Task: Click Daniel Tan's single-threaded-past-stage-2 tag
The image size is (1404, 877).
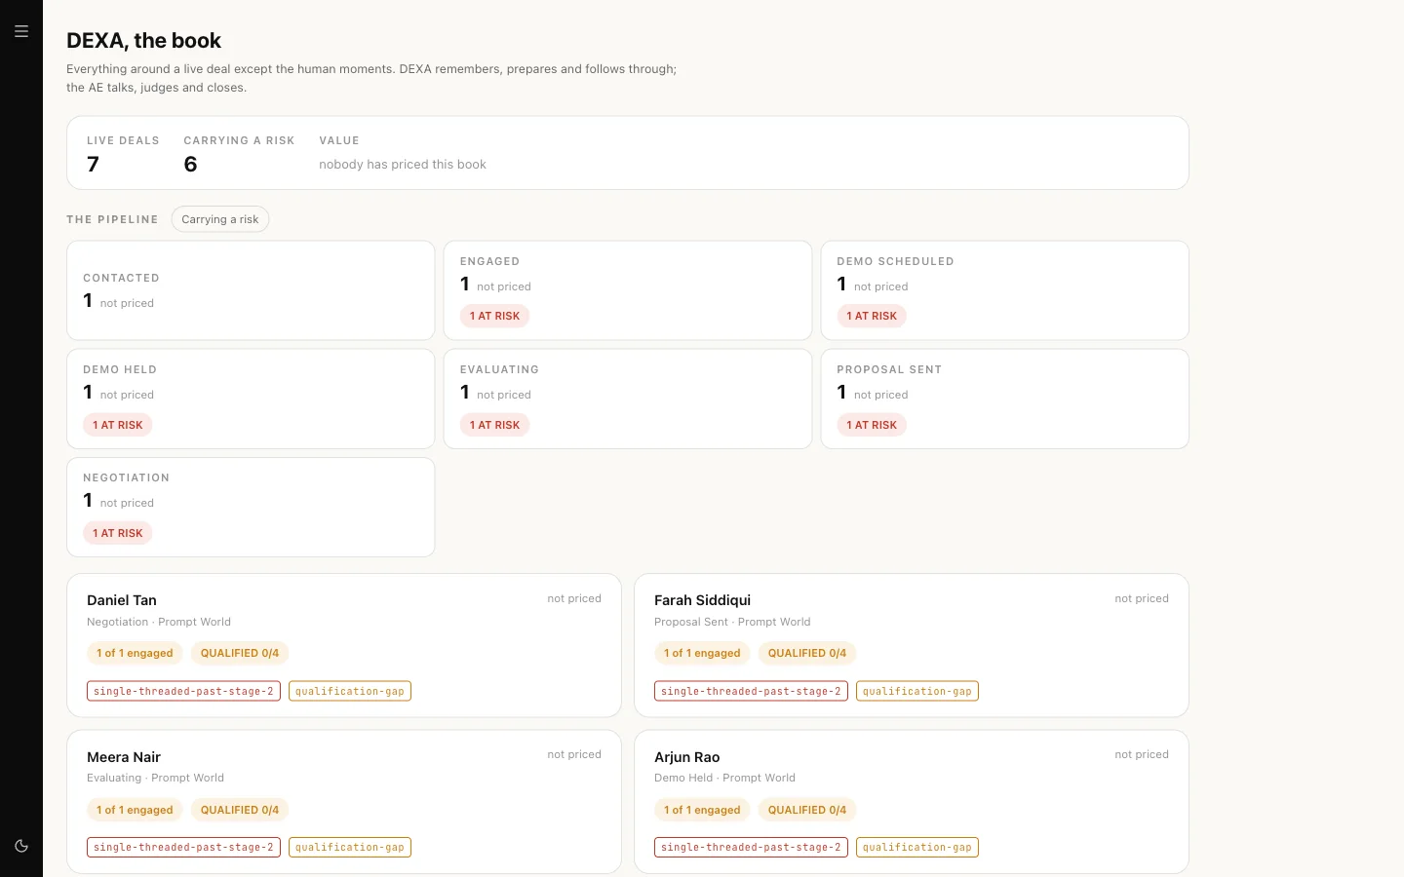Action: click(183, 691)
